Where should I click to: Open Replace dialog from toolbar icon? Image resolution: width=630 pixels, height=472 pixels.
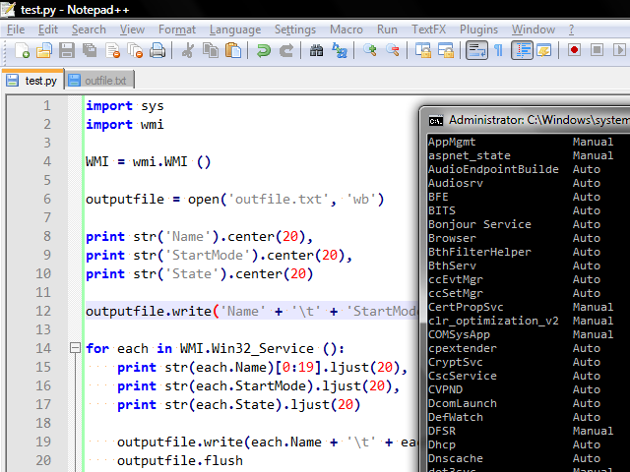(x=339, y=50)
